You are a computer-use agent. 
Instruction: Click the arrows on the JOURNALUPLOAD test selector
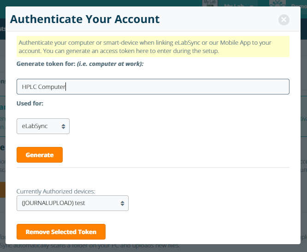pyautogui.click(x=122, y=203)
